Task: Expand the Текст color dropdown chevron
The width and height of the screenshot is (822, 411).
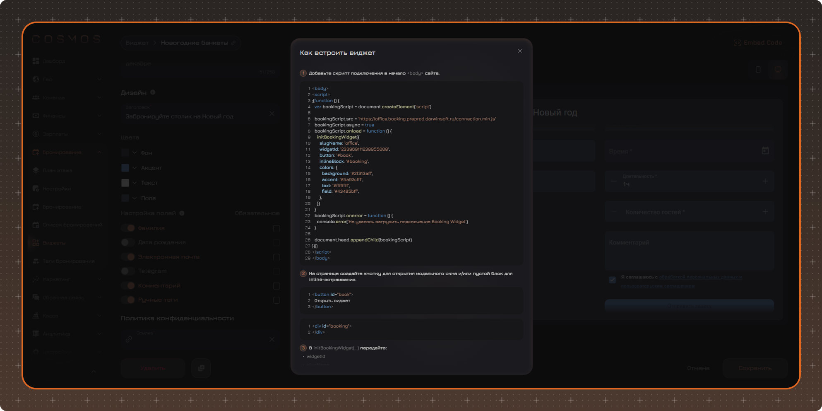Action: click(x=135, y=183)
